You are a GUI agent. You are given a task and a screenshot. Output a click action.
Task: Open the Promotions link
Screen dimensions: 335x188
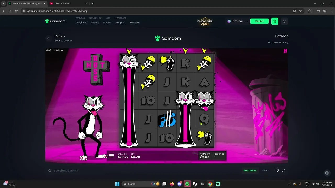point(120,18)
